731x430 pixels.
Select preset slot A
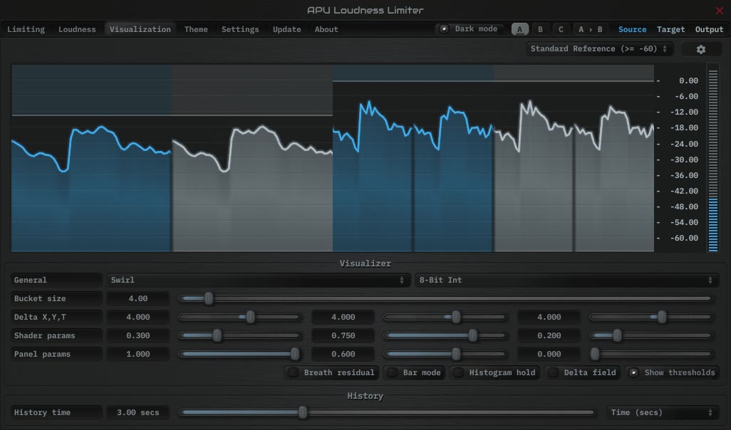(520, 29)
